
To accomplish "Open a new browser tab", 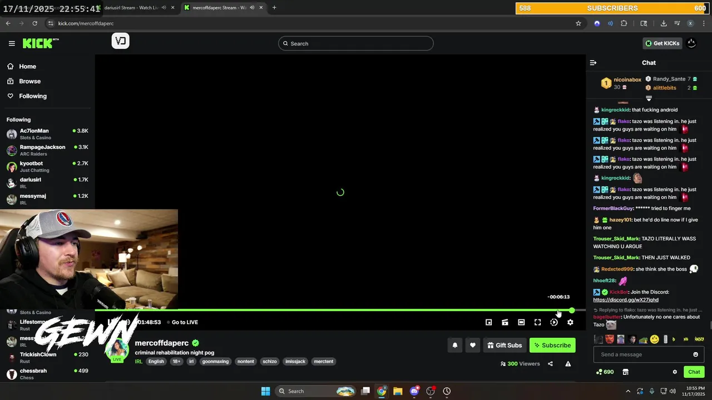I will coord(274,8).
